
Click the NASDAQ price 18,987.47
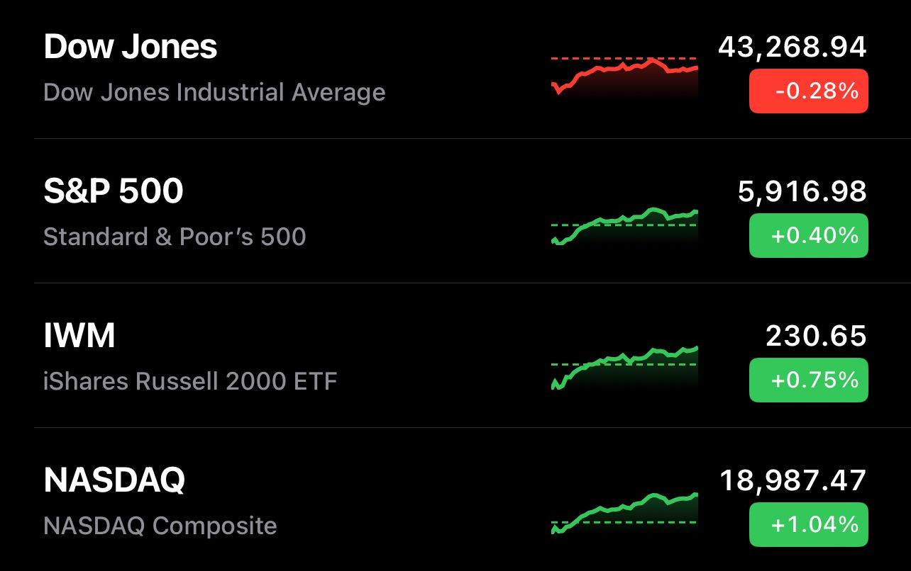coord(793,480)
